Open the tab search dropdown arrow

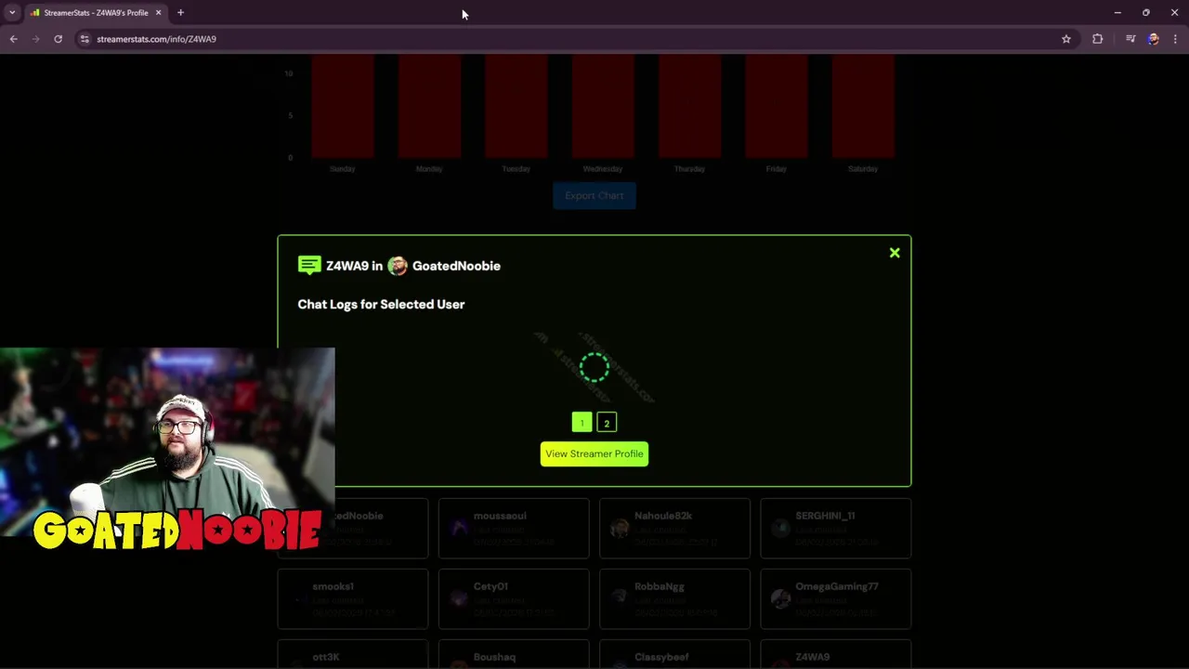(x=11, y=13)
